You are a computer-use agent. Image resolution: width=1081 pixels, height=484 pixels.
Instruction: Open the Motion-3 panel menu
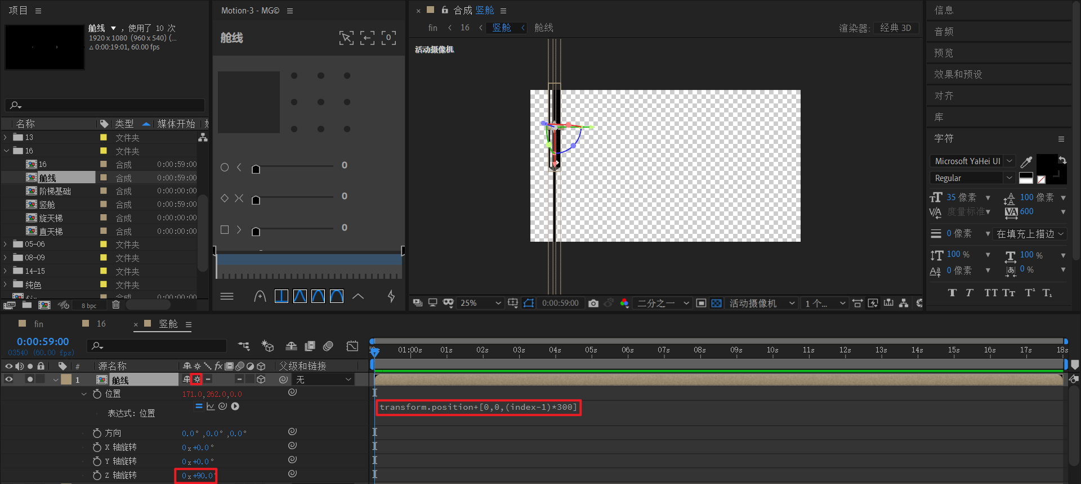pyautogui.click(x=290, y=11)
